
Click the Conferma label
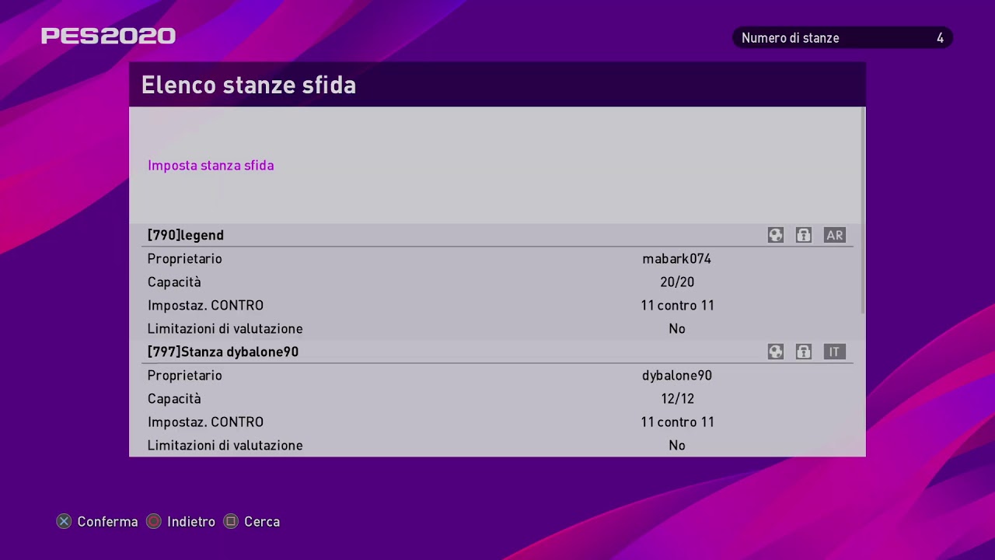[107, 521]
